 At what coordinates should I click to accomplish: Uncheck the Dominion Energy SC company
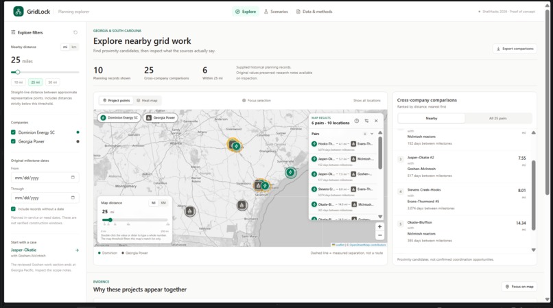[x=13, y=132]
